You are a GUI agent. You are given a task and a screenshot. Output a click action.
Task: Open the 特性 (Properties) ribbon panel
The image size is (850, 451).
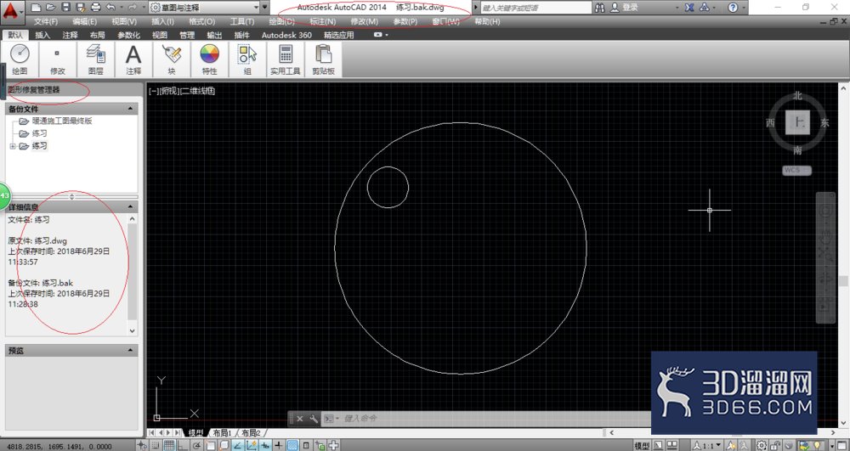[x=209, y=59]
